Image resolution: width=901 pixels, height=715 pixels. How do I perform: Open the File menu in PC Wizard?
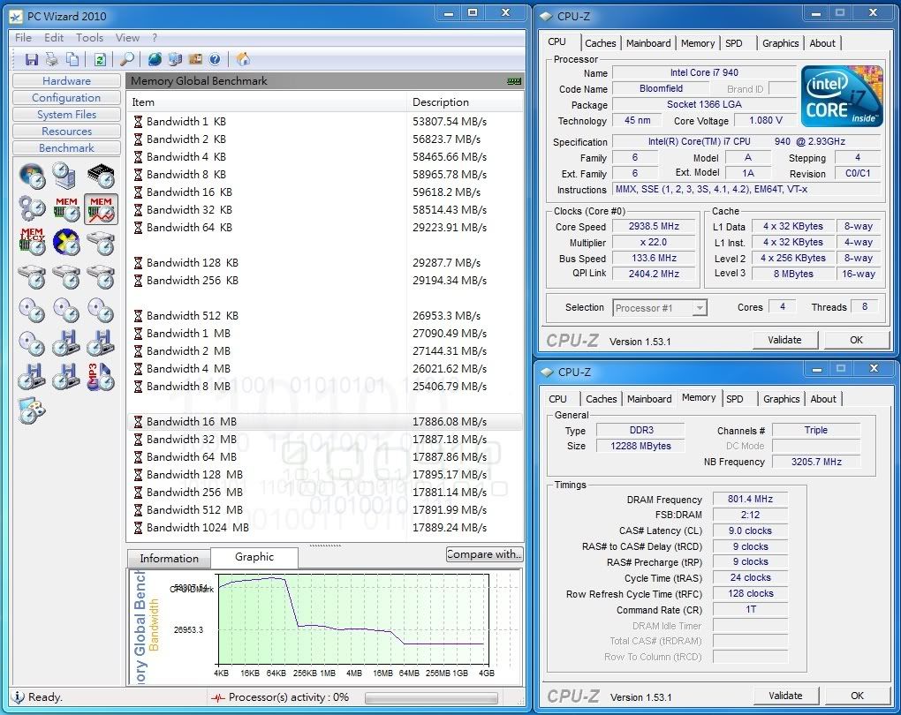(x=23, y=38)
